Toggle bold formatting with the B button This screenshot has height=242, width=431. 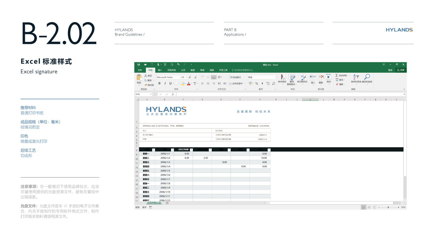point(159,83)
